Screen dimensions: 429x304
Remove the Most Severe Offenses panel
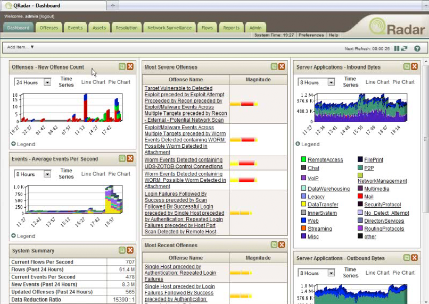tap(282, 66)
